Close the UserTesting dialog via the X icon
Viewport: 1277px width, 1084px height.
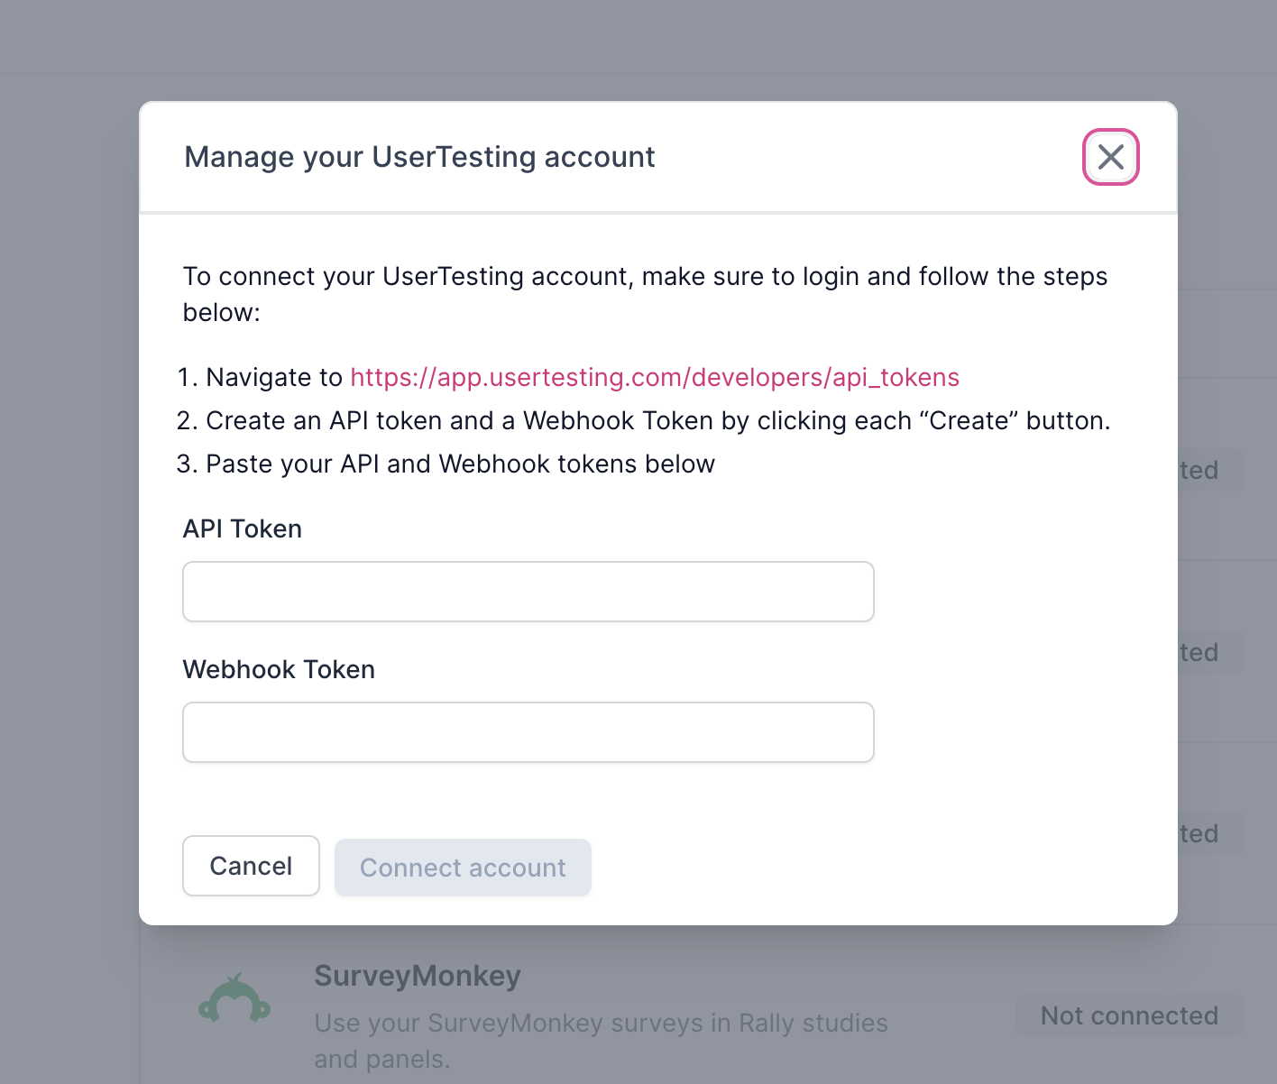pyautogui.click(x=1110, y=156)
